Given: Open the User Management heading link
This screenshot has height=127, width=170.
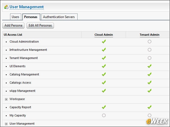Looking at the screenshot, I should coord(27,7).
